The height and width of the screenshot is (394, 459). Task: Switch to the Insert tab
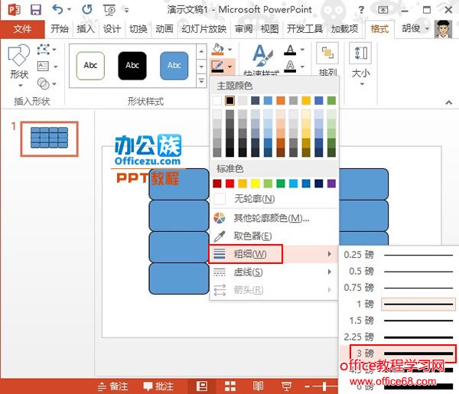[x=86, y=29]
